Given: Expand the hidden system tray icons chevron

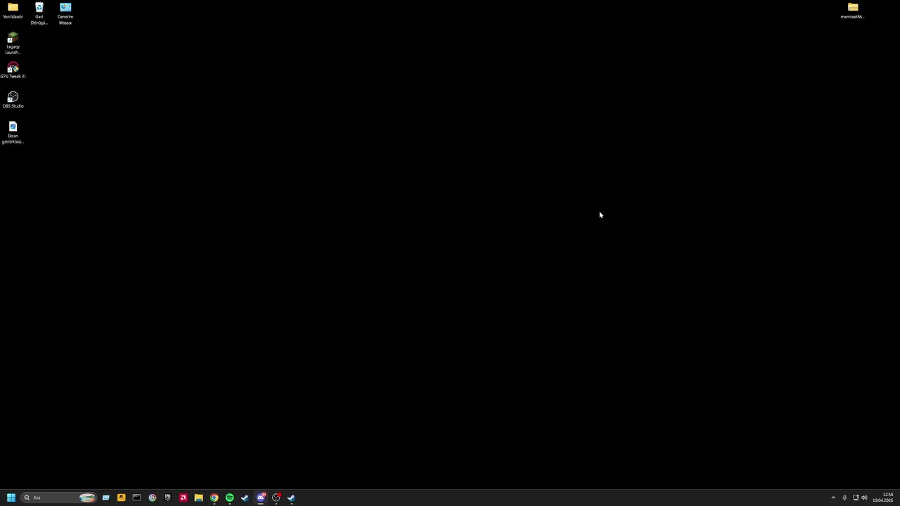Looking at the screenshot, I should 833,498.
